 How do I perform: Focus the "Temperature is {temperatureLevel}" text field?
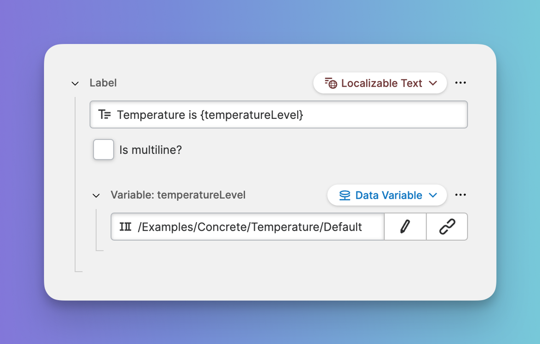tap(285, 114)
